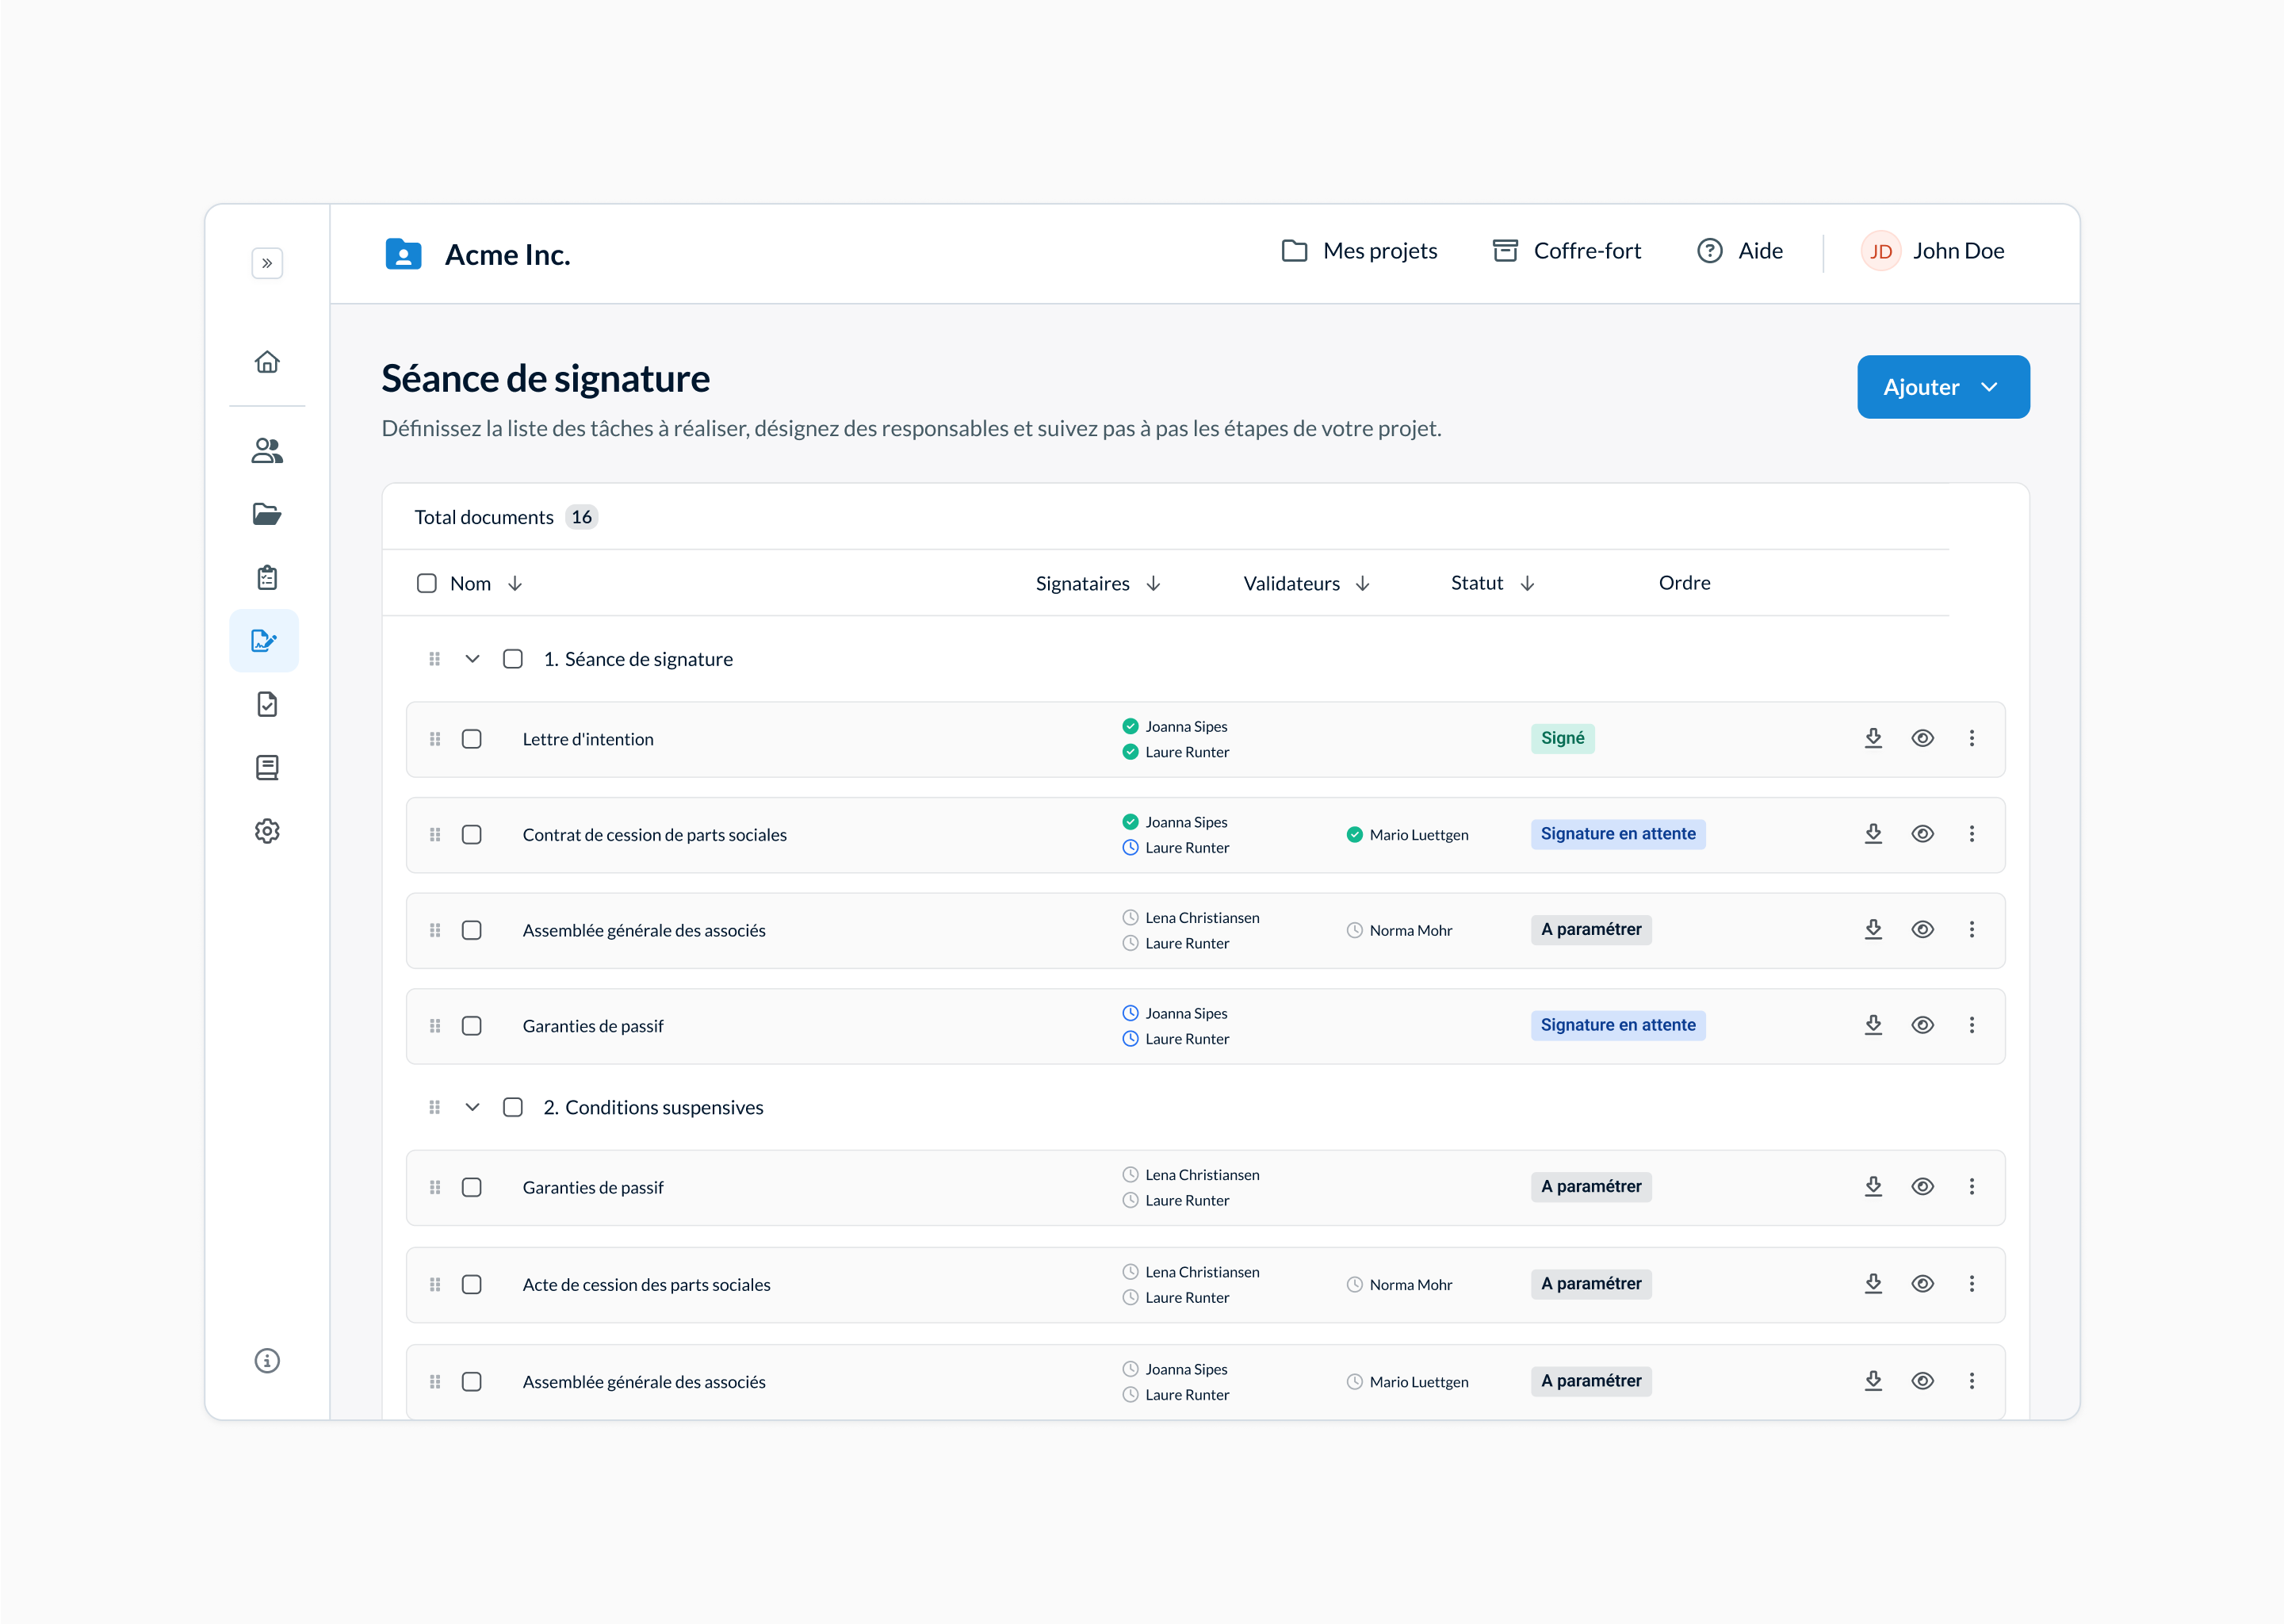Open the library book icon in sidebar
This screenshot has width=2284, height=1624.
tap(267, 767)
